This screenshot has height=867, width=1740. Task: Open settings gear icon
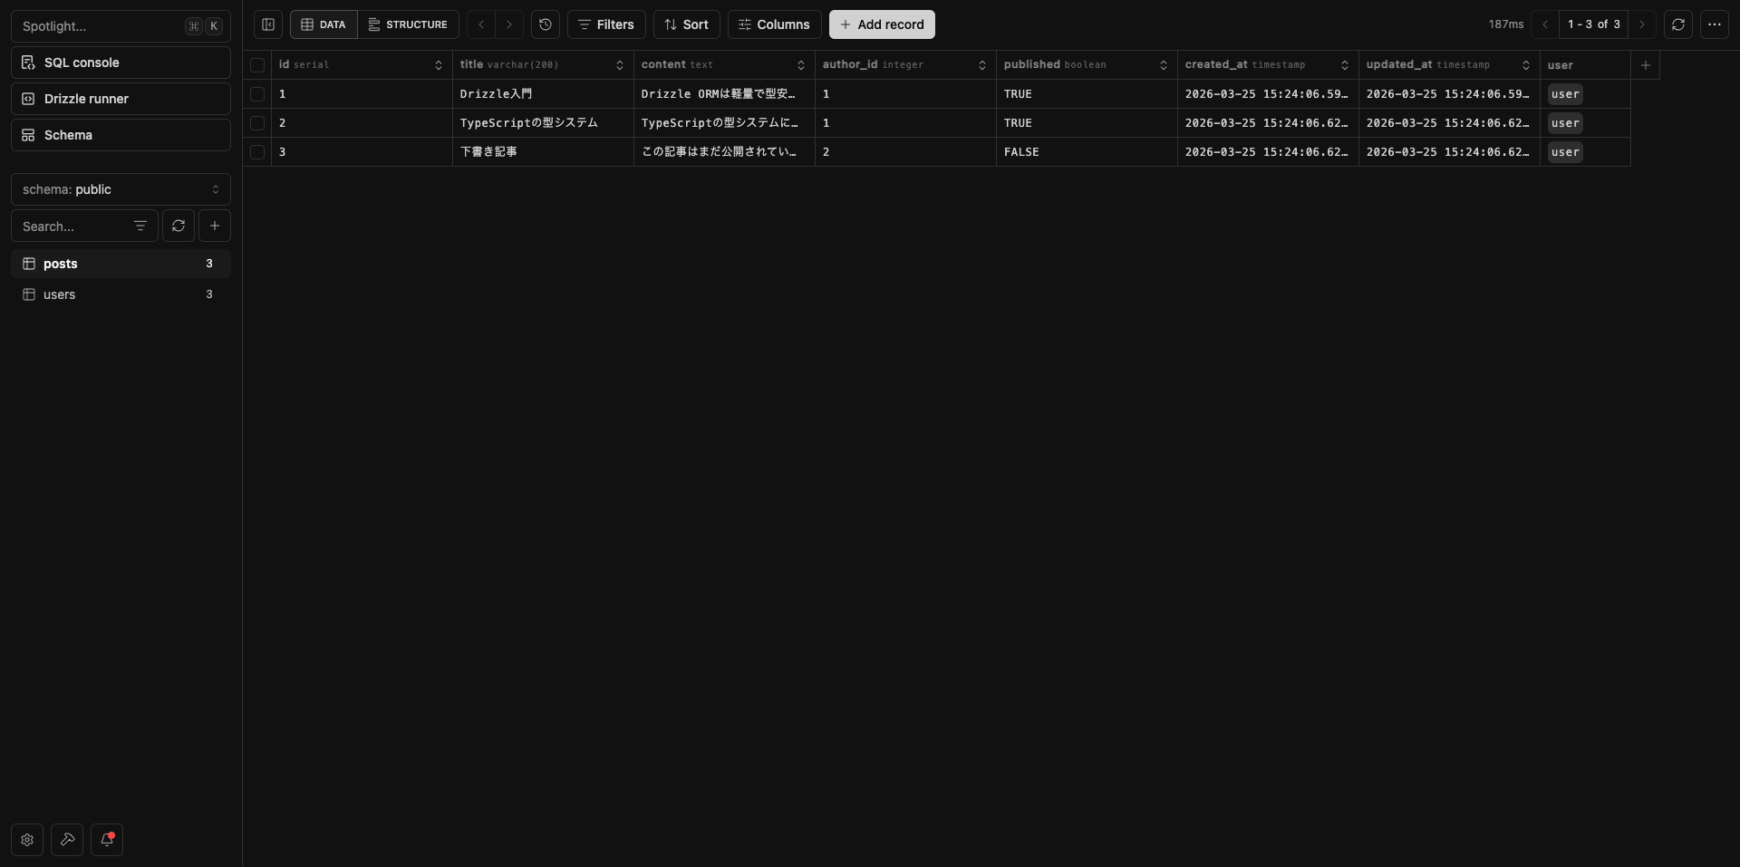(x=27, y=840)
